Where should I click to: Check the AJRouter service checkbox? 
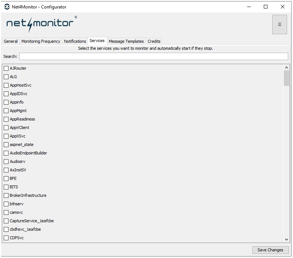(x=6, y=68)
